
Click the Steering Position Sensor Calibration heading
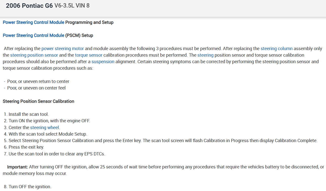(x=38, y=101)
